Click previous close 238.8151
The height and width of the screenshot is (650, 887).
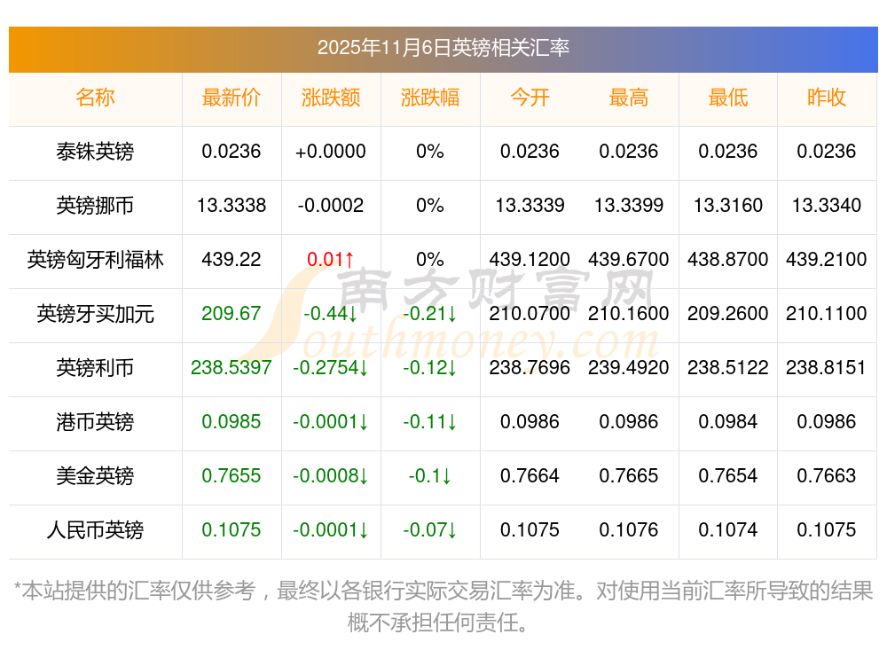[827, 368]
